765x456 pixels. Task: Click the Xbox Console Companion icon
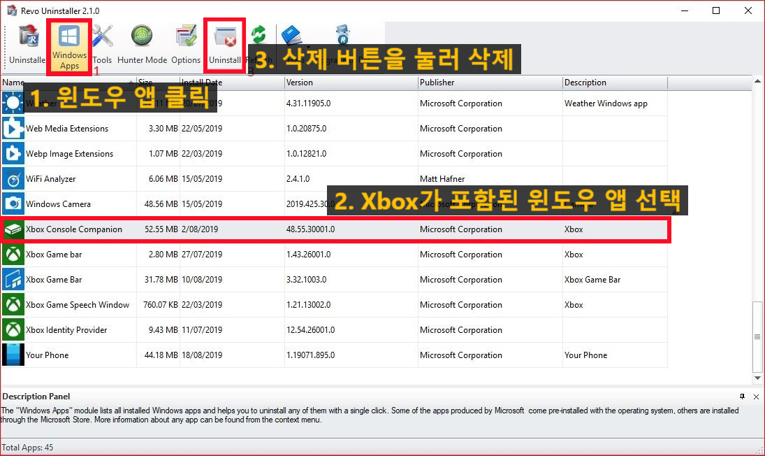[x=14, y=229]
